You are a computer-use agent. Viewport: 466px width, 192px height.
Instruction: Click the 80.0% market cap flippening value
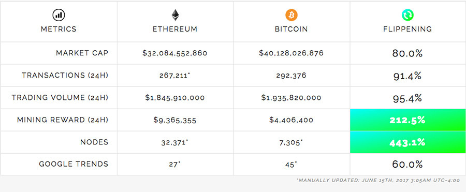point(407,53)
